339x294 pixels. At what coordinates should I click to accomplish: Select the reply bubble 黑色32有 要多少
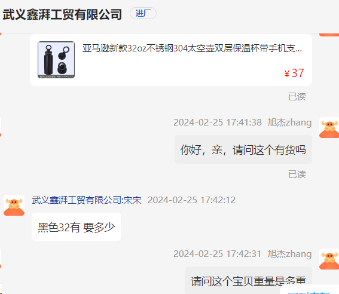(x=76, y=227)
